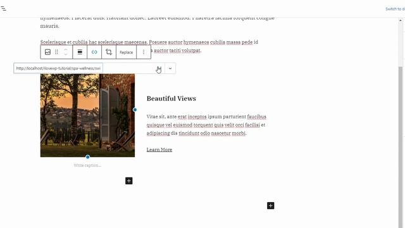The height and width of the screenshot is (228, 405).
Task: Toggle the insert link button
Action: pos(94,52)
